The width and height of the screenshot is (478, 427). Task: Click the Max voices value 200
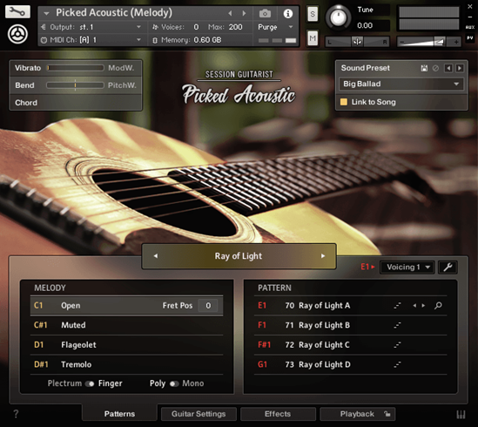pos(236,27)
